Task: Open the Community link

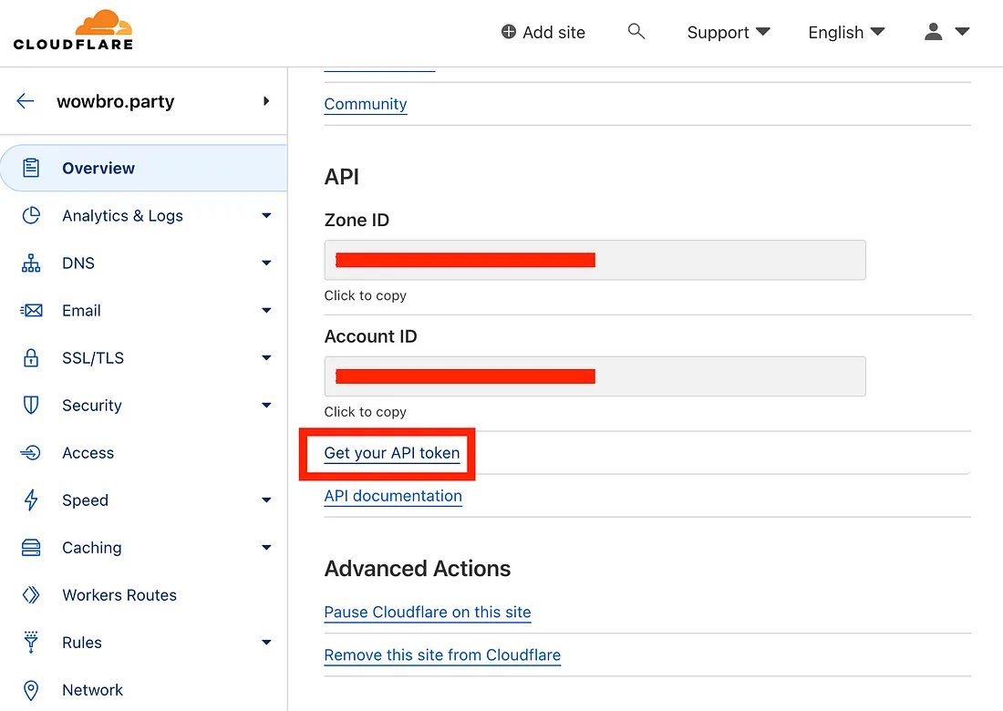Action: click(366, 104)
